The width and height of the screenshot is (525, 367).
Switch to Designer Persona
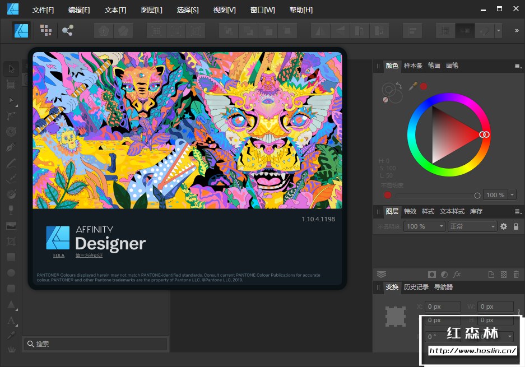pyautogui.click(x=21, y=31)
